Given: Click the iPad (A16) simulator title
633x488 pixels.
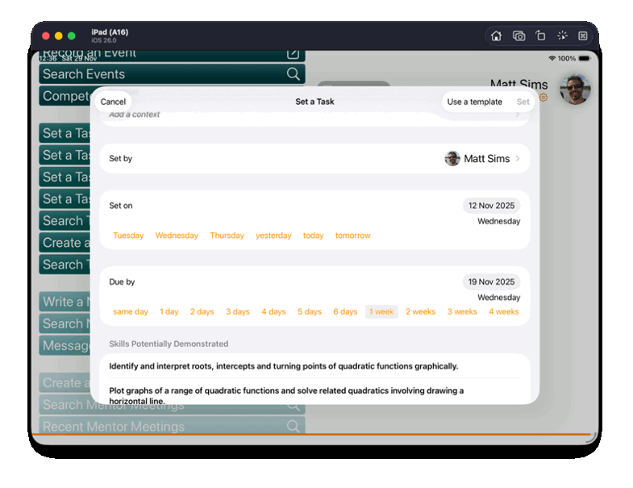Looking at the screenshot, I should pos(110,32).
